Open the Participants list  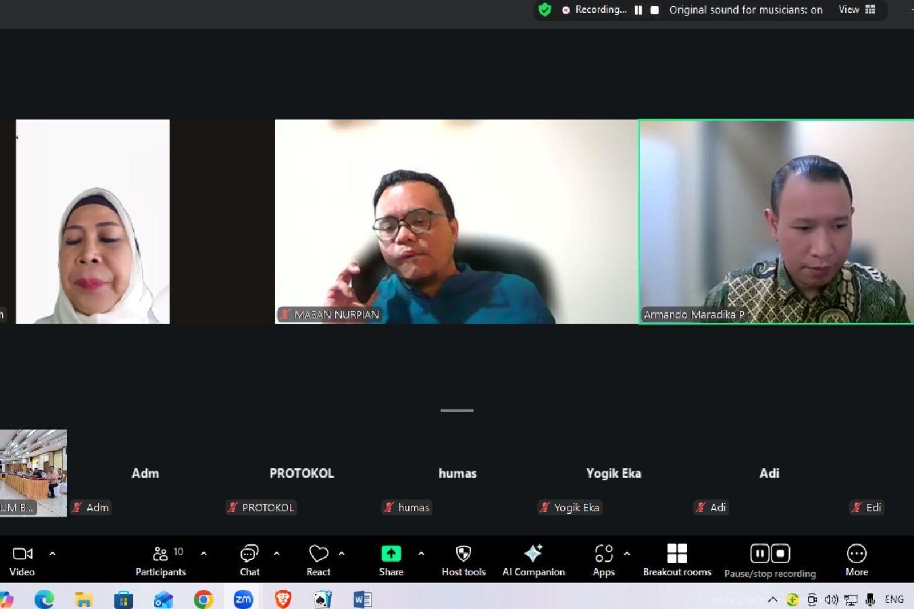coord(161,560)
